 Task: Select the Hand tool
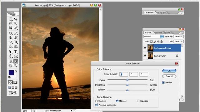10,66
